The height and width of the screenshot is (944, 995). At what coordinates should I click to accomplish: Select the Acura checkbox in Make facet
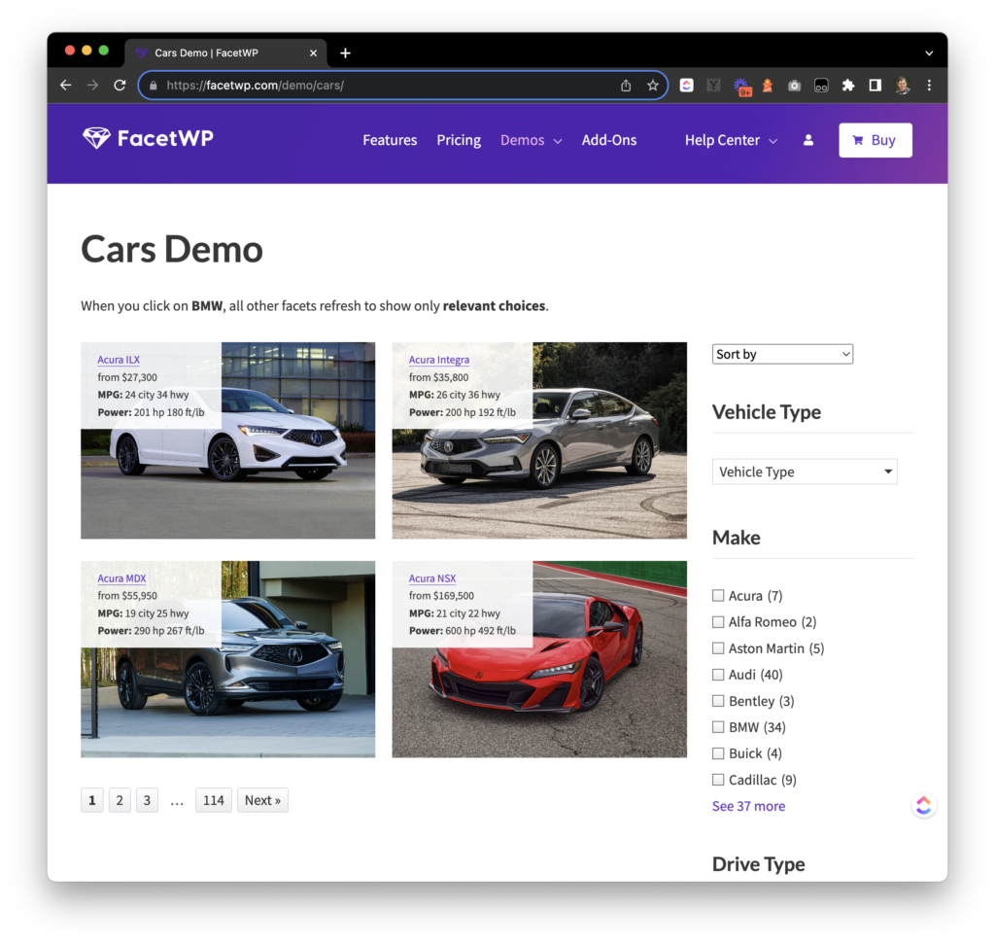[x=717, y=595]
